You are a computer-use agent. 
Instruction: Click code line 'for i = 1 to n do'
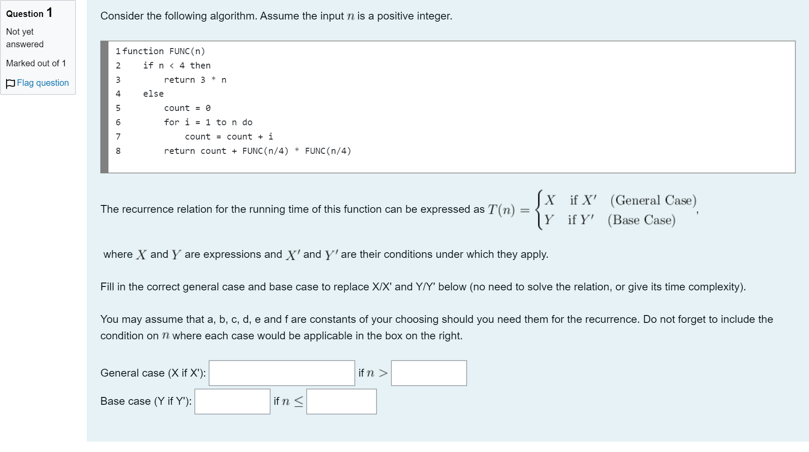208,122
